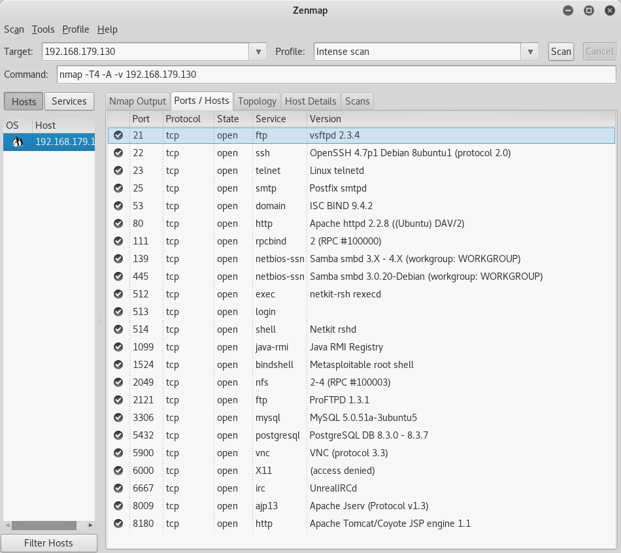Click the greyed-out Cancel button
621x553 pixels.
coord(599,52)
